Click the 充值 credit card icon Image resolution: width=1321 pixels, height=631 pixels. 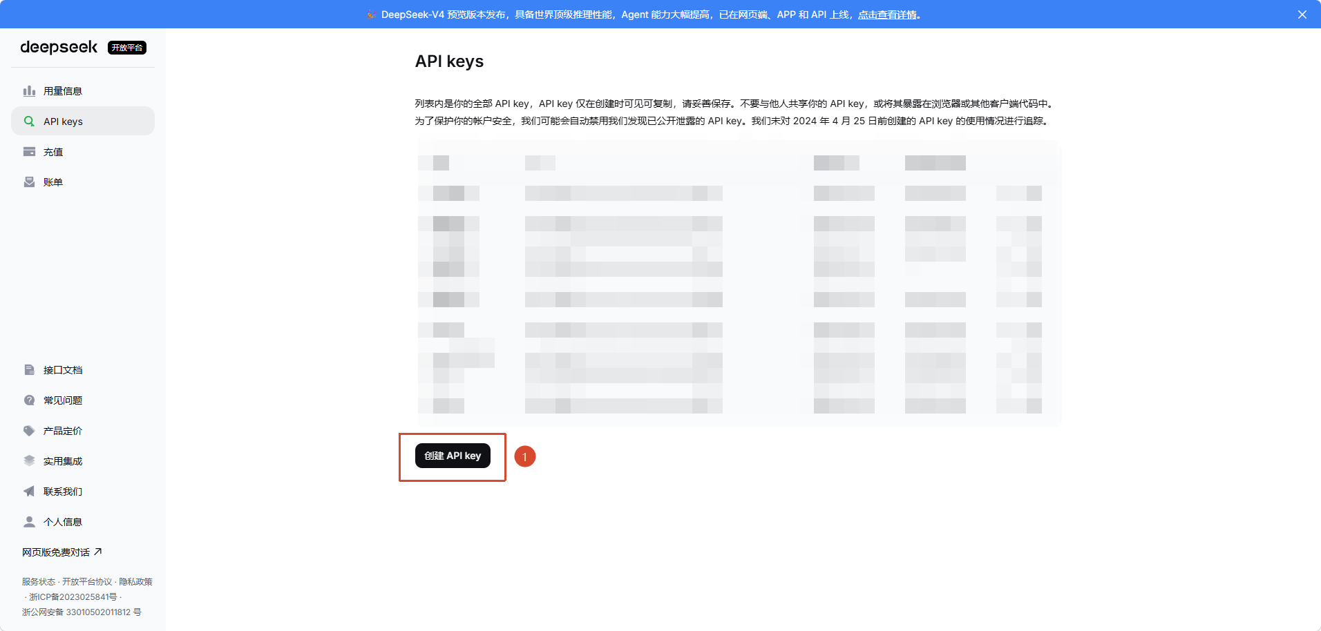29,152
